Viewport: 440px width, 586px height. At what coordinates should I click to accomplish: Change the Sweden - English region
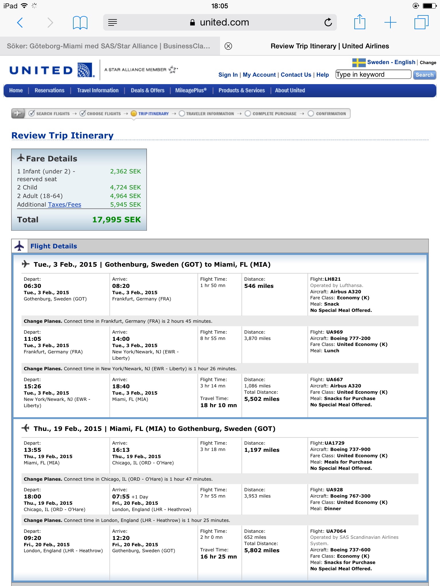(428, 63)
